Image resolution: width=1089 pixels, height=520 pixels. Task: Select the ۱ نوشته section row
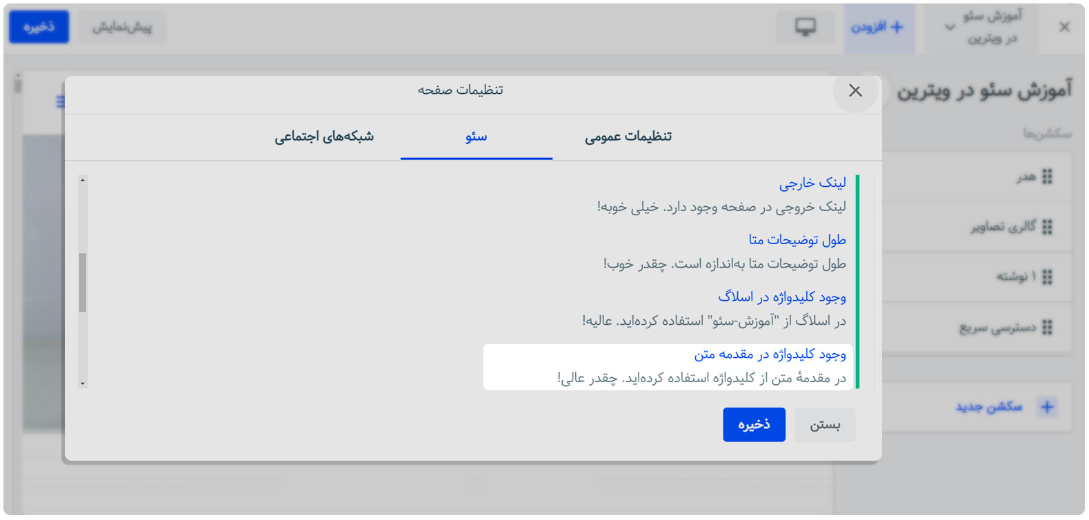pos(977,277)
